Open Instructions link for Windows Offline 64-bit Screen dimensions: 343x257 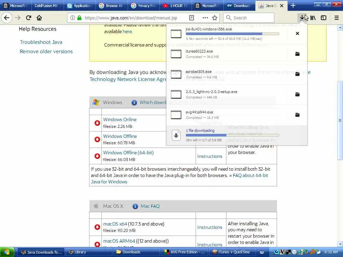pyautogui.click(x=210, y=156)
